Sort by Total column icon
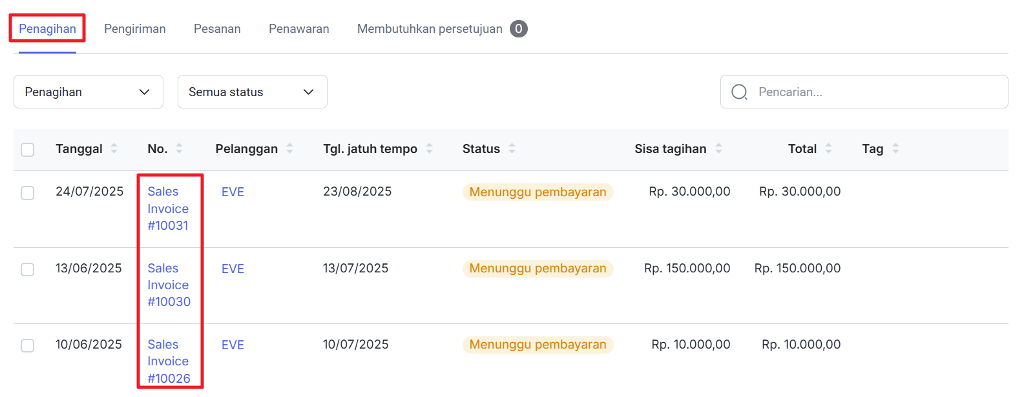The width and height of the screenshot is (1024, 397). 829,148
